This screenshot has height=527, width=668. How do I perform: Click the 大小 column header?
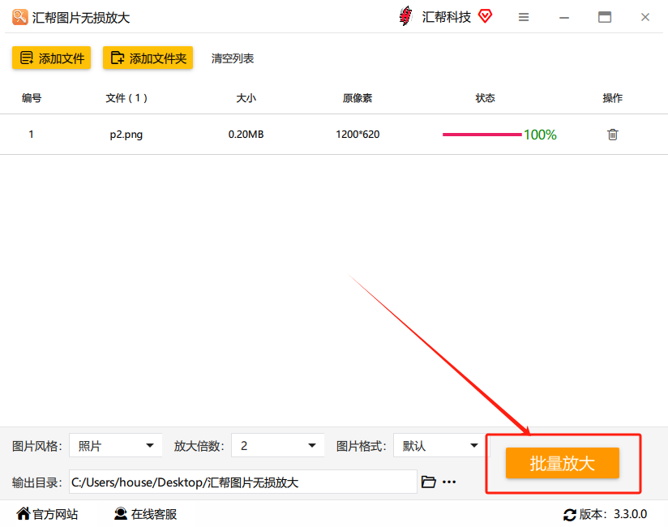(x=246, y=98)
